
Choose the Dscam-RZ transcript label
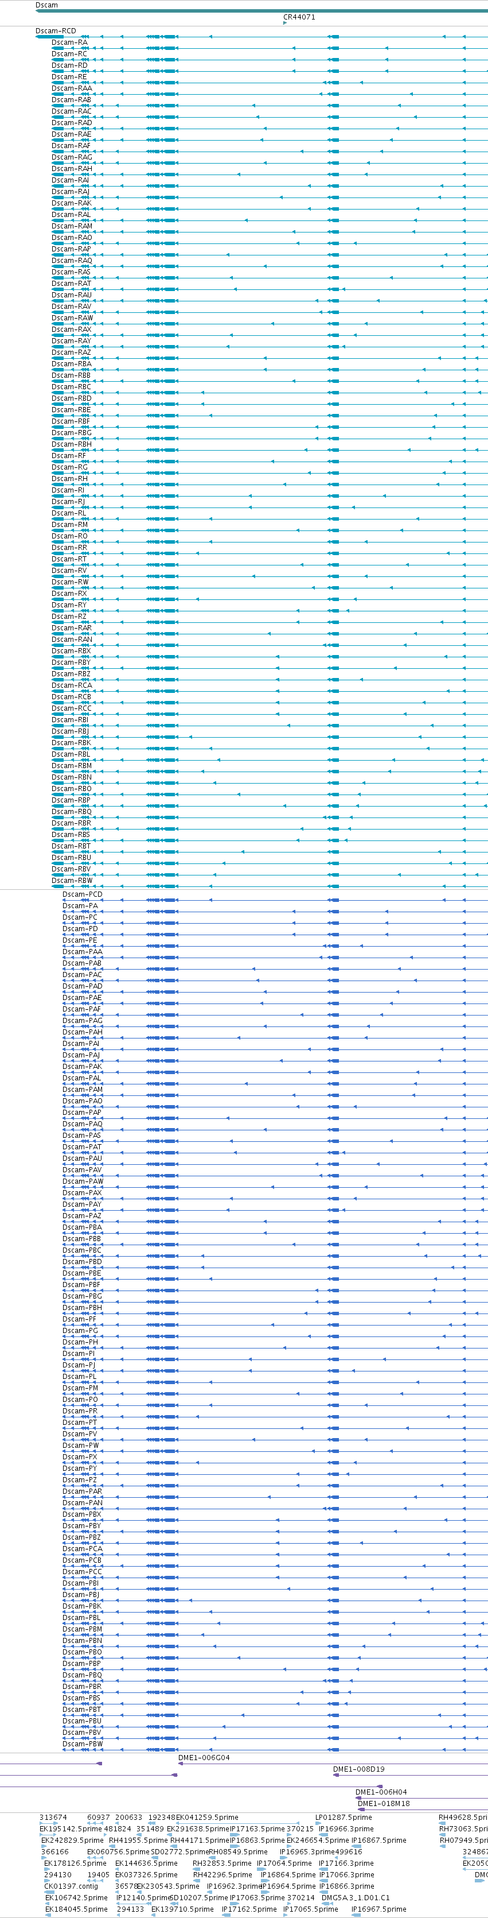pos(69,617)
